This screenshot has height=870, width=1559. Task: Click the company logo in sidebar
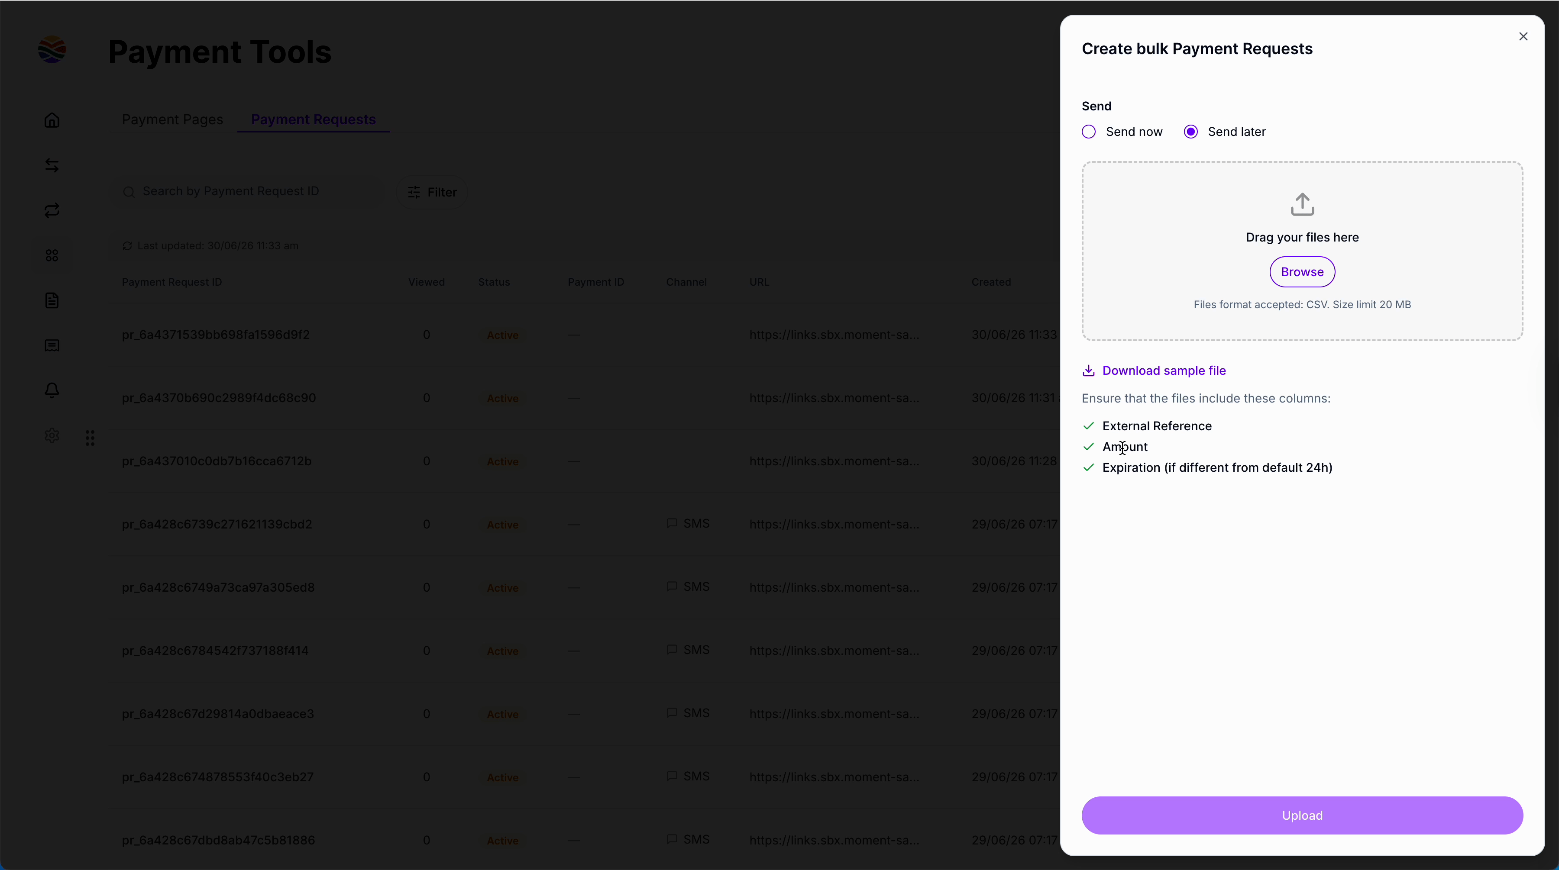[52, 50]
